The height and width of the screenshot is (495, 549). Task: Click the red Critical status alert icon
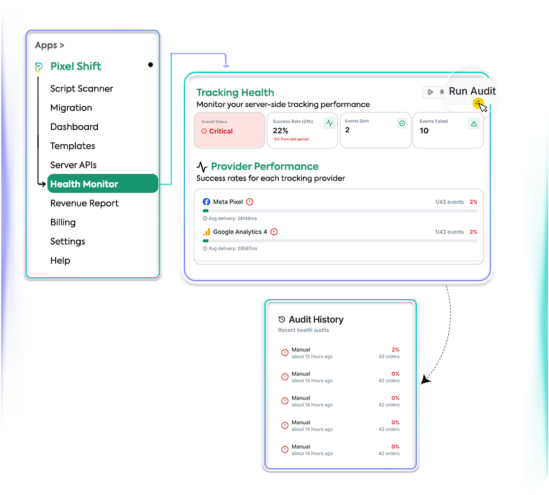204,131
